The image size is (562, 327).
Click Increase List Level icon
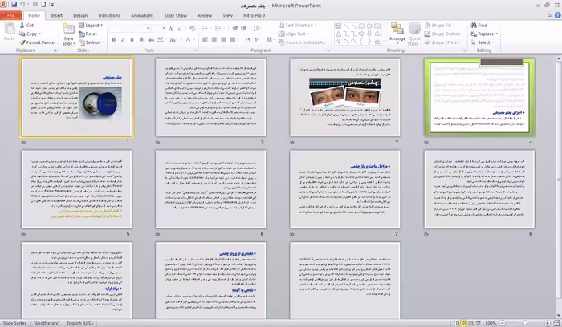244,28
